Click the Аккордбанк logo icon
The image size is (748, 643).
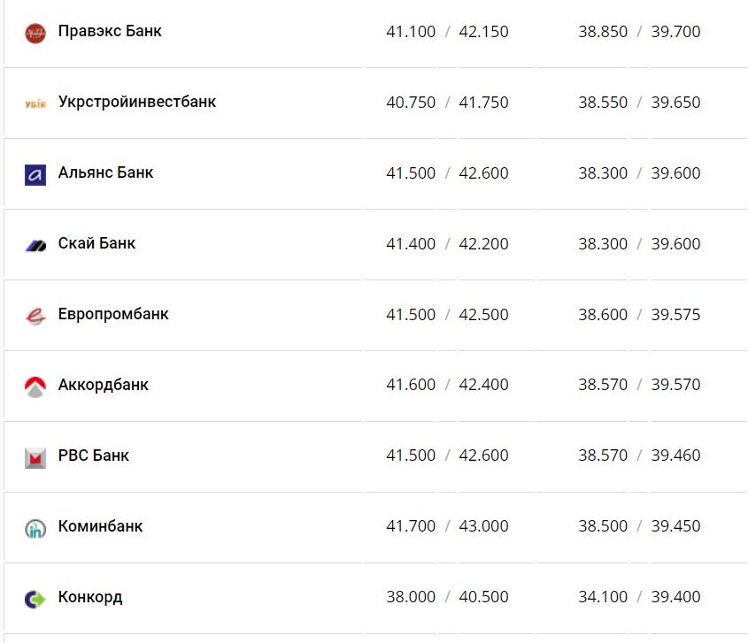tap(35, 387)
